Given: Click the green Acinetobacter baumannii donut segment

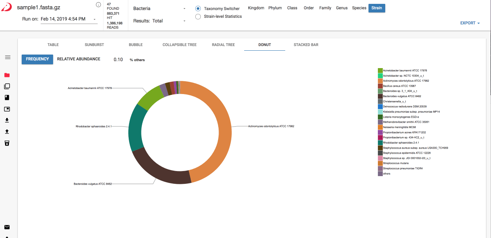Looking at the screenshot, I should click(x=150, y=98).
